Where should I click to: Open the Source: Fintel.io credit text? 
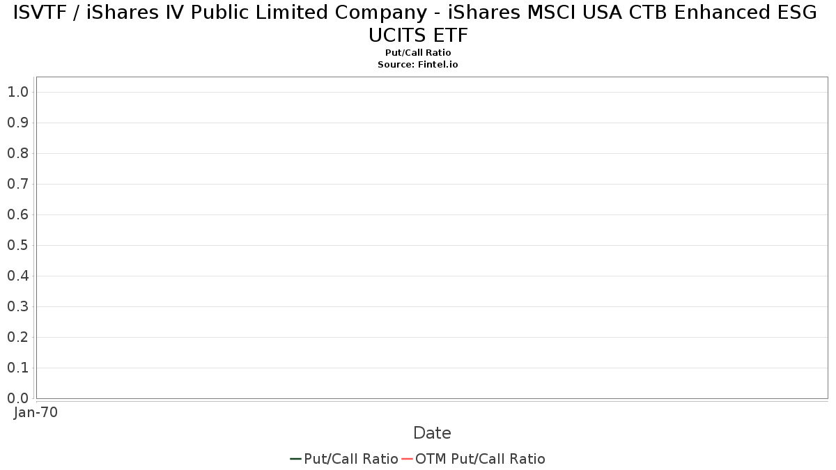[x=418, y=64]
